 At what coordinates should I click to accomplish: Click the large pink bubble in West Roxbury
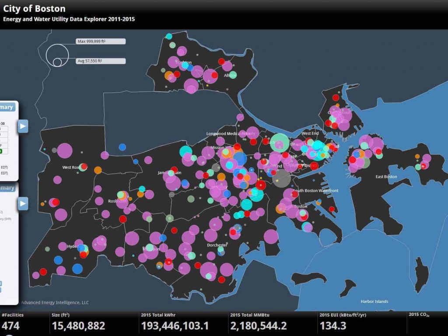[x=66, y=151]
